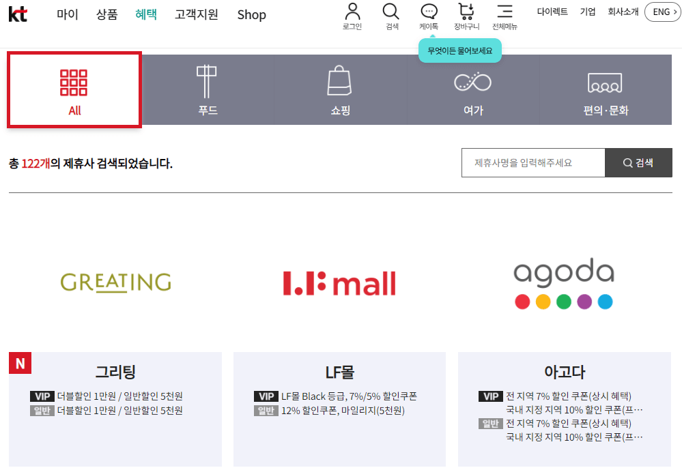This screenshot has width=682, height=468.
Task: Open the 고객지원 menu
Action: point(196,14)
